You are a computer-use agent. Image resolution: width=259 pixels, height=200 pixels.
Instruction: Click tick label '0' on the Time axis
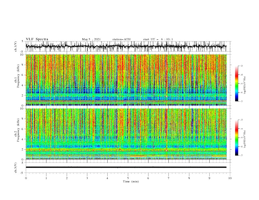(x=26, y=178)
